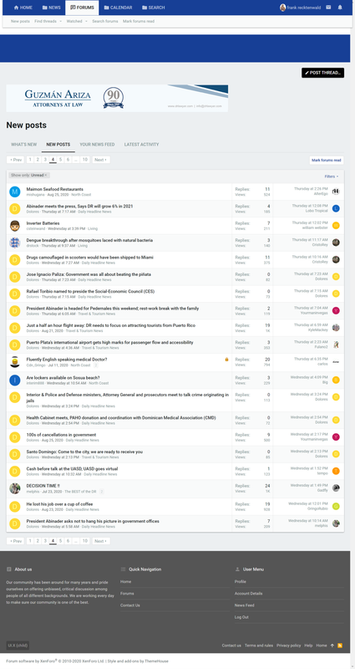Screen dimensions: 355x669
Task: Click GringoRubio's avatar in the last-post column
Action: point(336,506)
